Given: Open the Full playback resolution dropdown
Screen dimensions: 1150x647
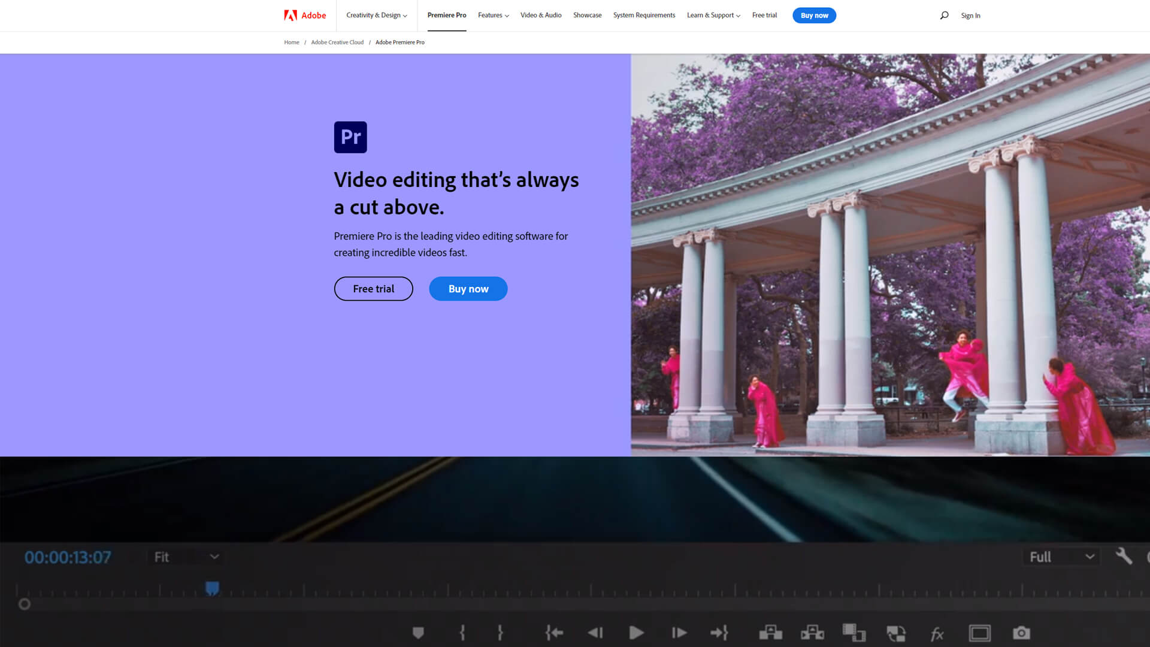Looking at the screenshot, I should click(x=1061, y=557).
